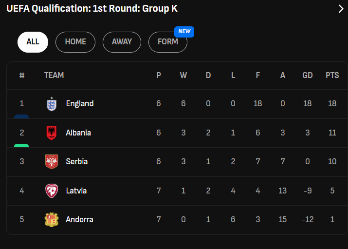Image resolution: width=348 pixels, height=249 pixels.
Task: Open the Andorra team link
Action: [x=79, y=219]
